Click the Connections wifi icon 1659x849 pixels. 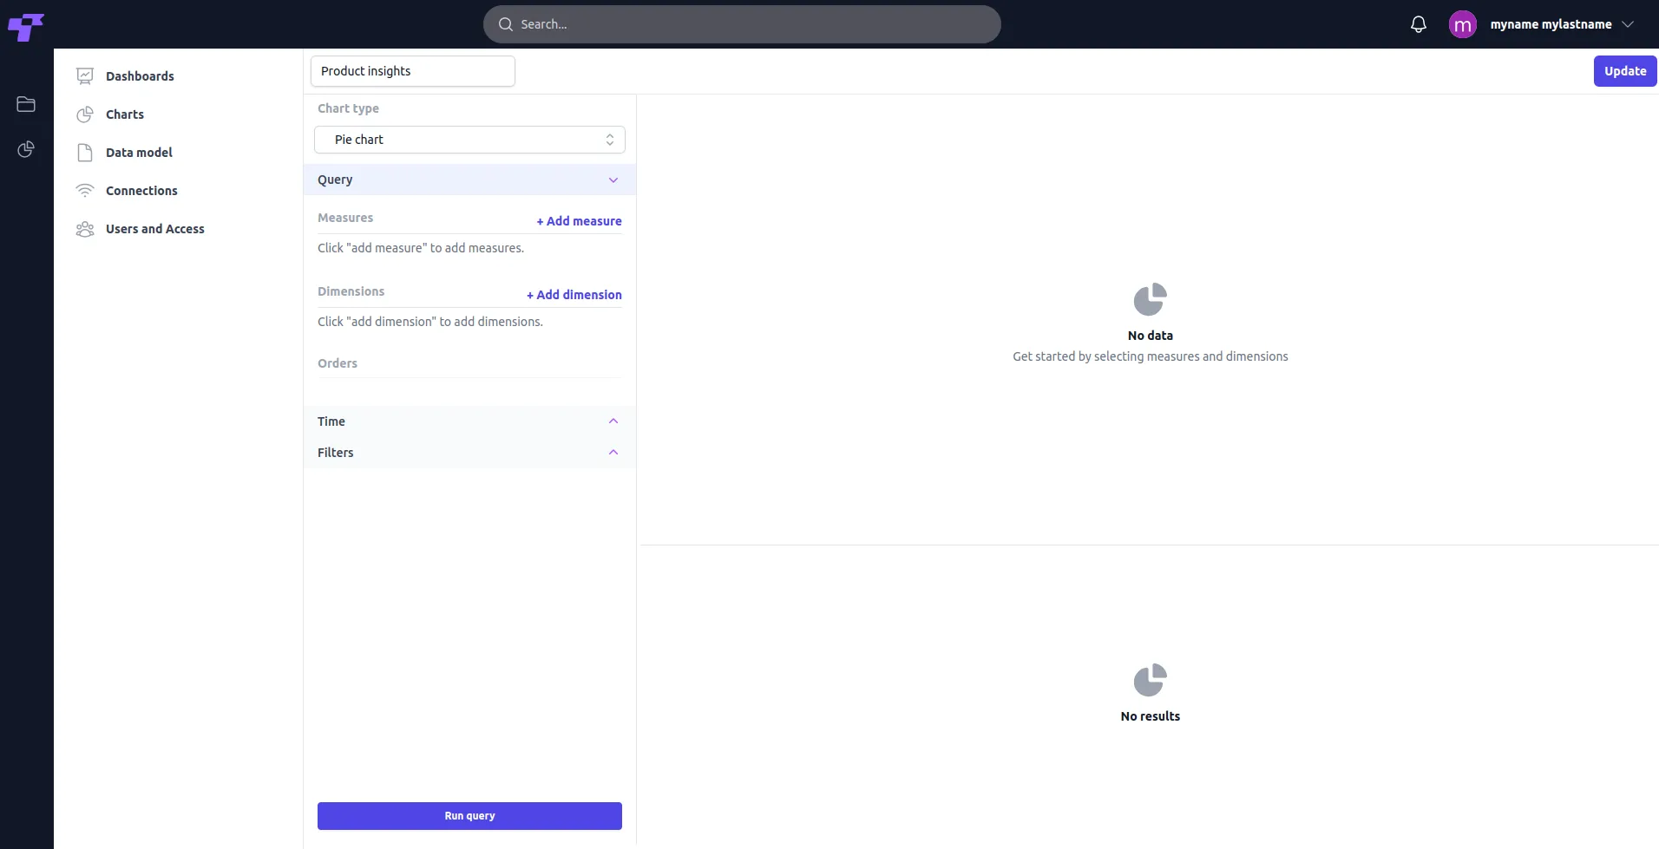point(85,191)
